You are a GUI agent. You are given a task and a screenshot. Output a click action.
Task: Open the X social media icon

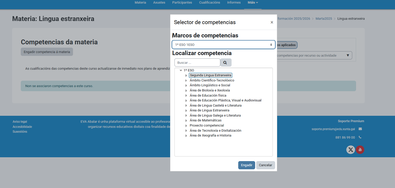(351, 150)
